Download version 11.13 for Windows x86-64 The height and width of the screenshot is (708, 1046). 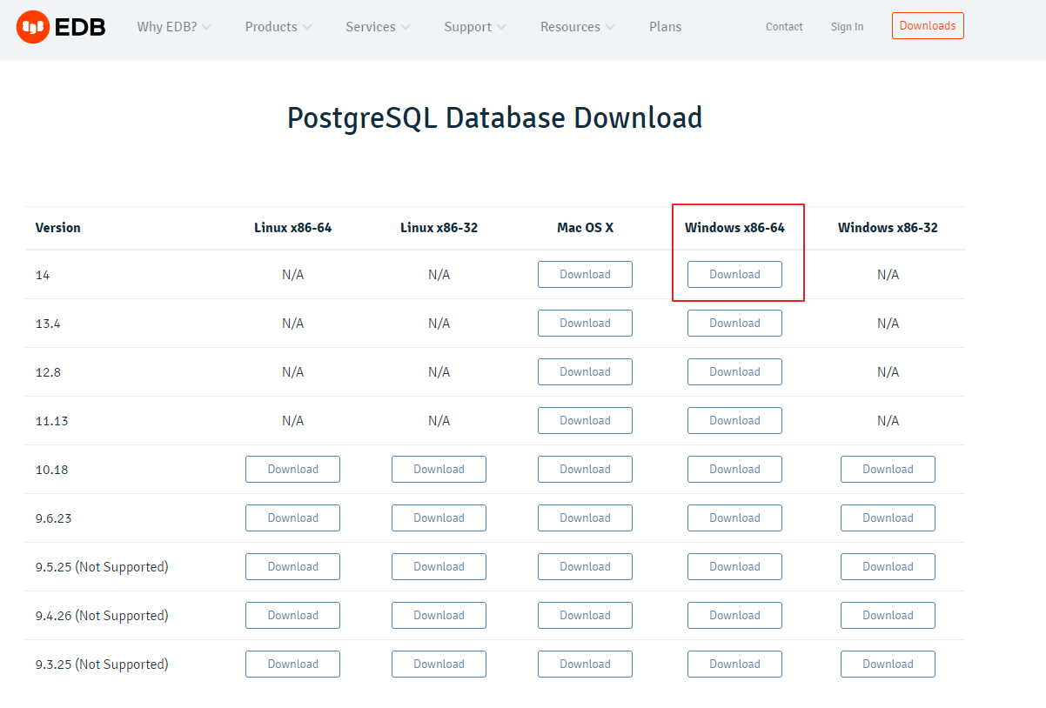tap(734, 420)
